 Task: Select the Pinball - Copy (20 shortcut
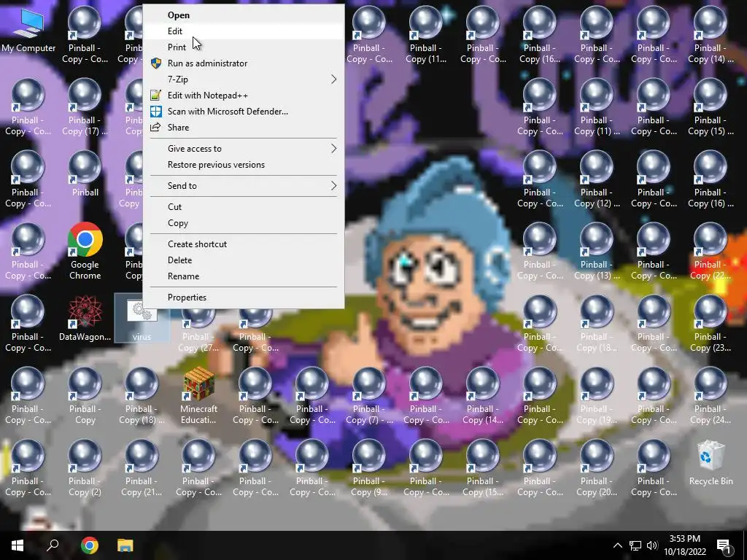[x=597, y=467]
